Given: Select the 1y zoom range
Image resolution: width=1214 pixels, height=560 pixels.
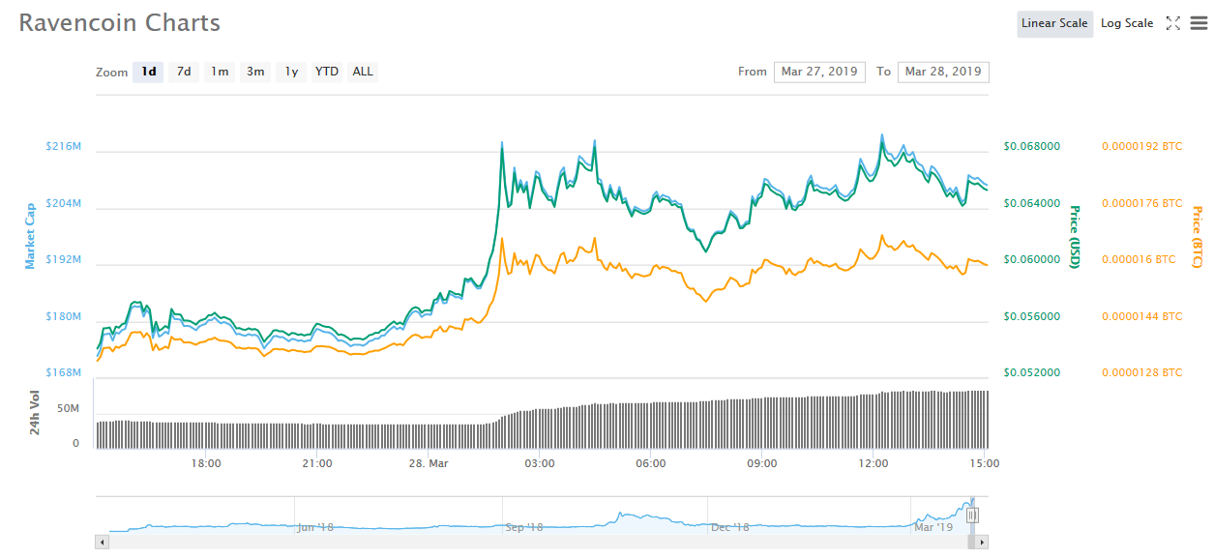Looking at the screenshot, I should click(291, 72).
